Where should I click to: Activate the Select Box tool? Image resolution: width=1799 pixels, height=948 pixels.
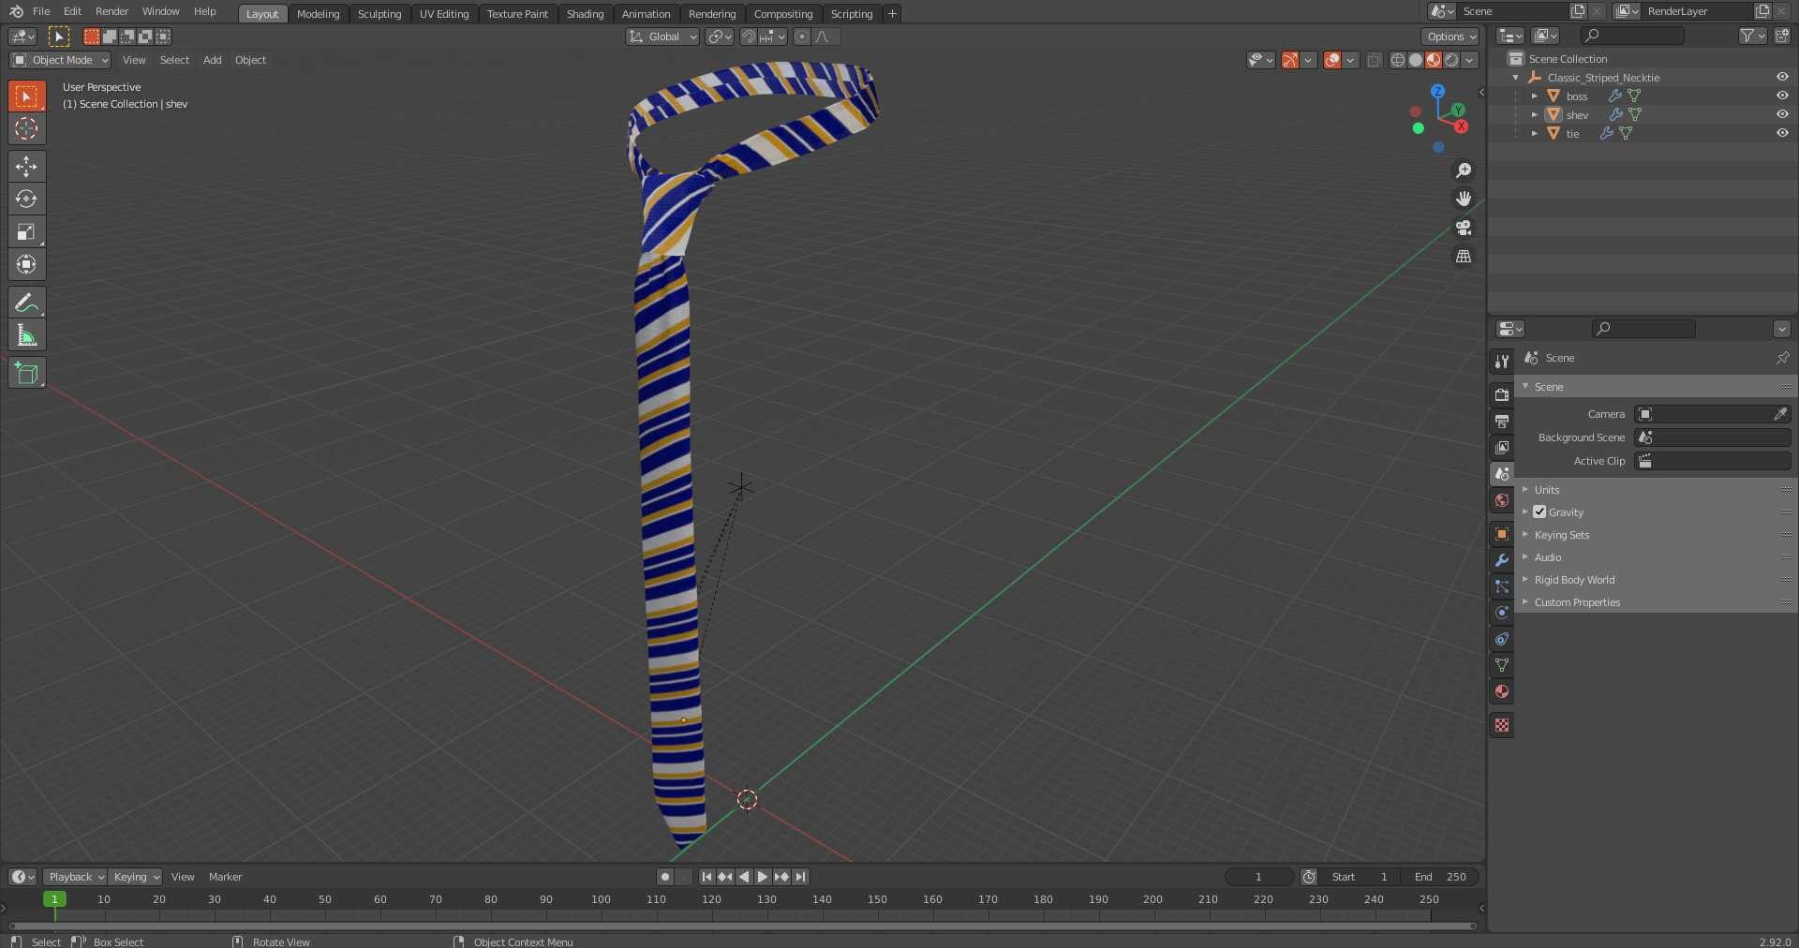[26, 96]
